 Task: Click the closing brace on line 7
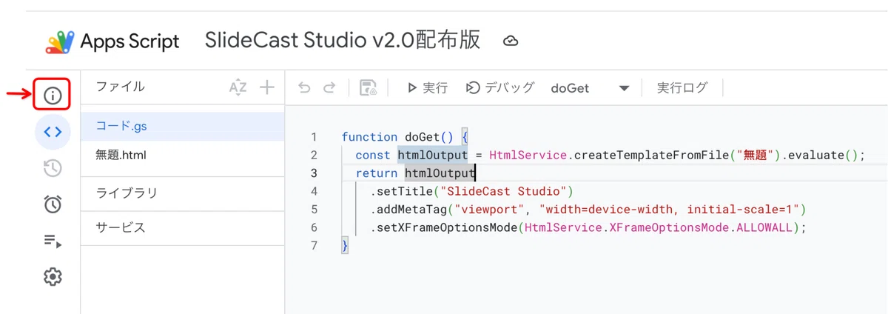[x=345, y=245]
